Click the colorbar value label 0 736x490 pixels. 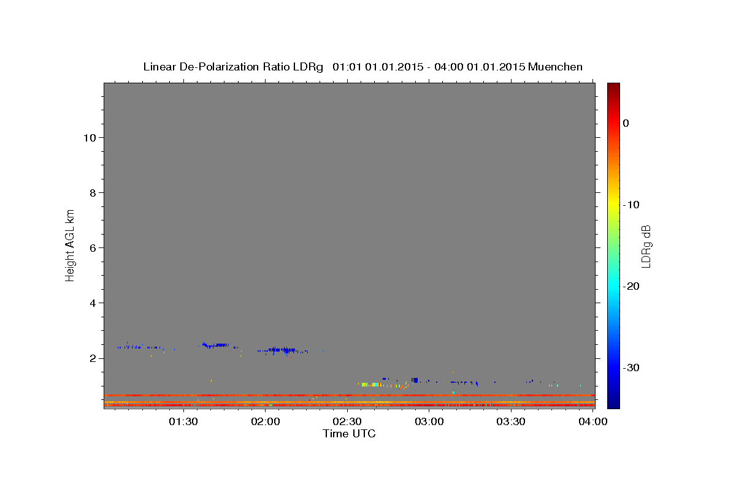click(x=626, y=123)
